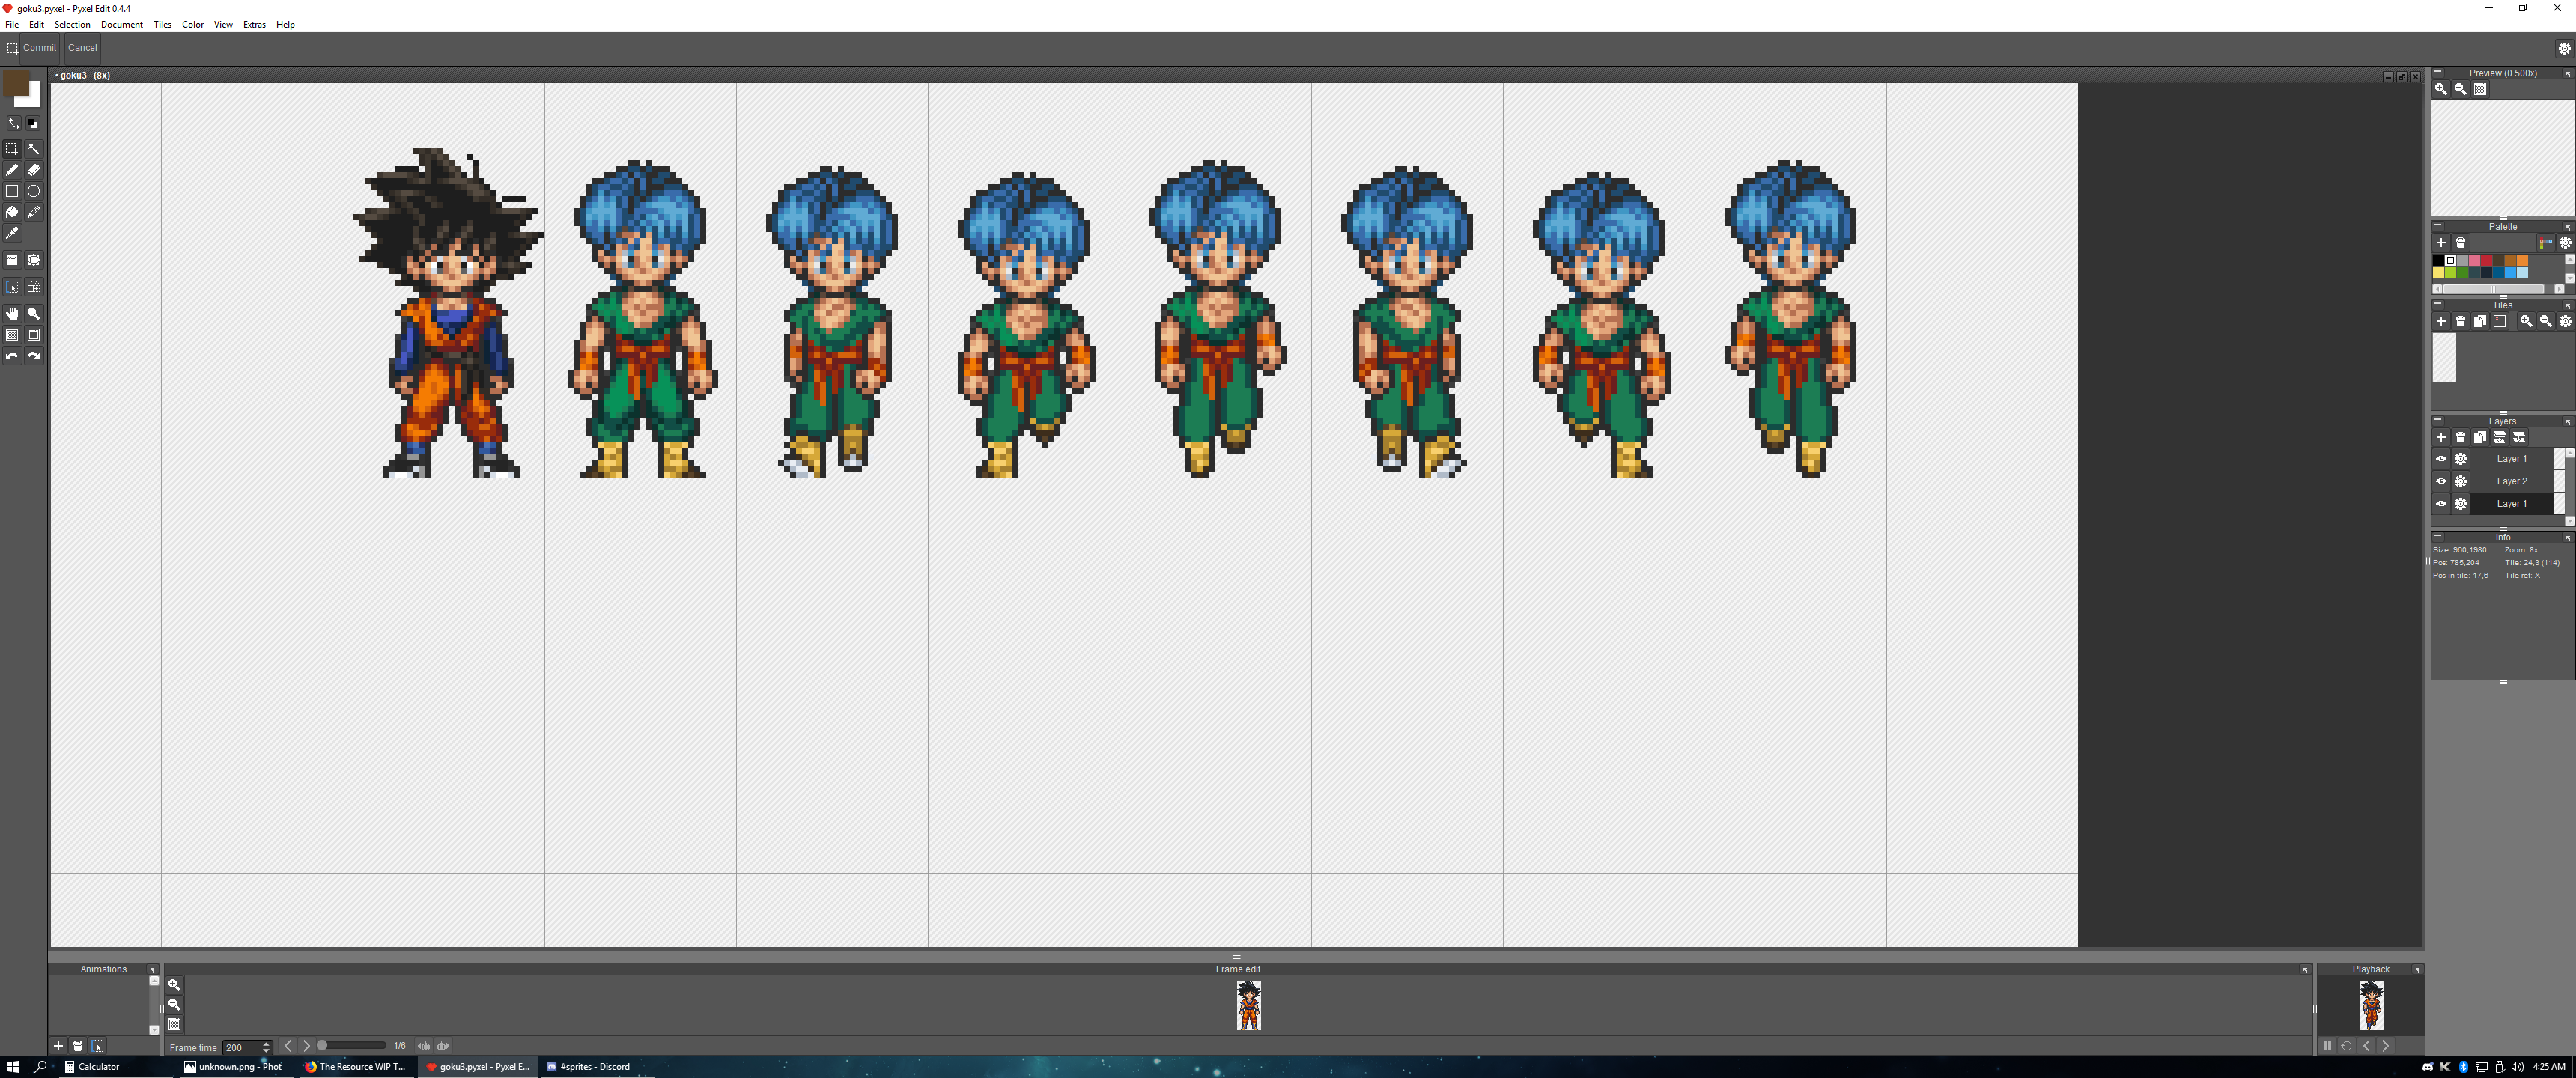This screenshot has height=1078, width=2576.
Task: Collapse the Palette panel
Action: click(2438, 225)
